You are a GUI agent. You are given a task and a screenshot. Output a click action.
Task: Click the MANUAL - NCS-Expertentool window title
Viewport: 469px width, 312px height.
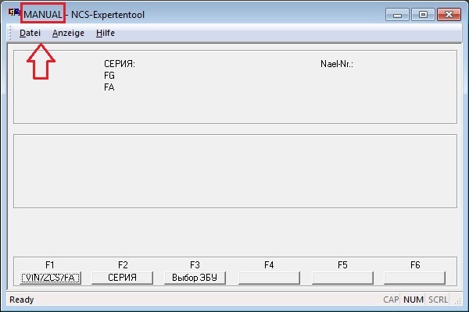[84, 15]
